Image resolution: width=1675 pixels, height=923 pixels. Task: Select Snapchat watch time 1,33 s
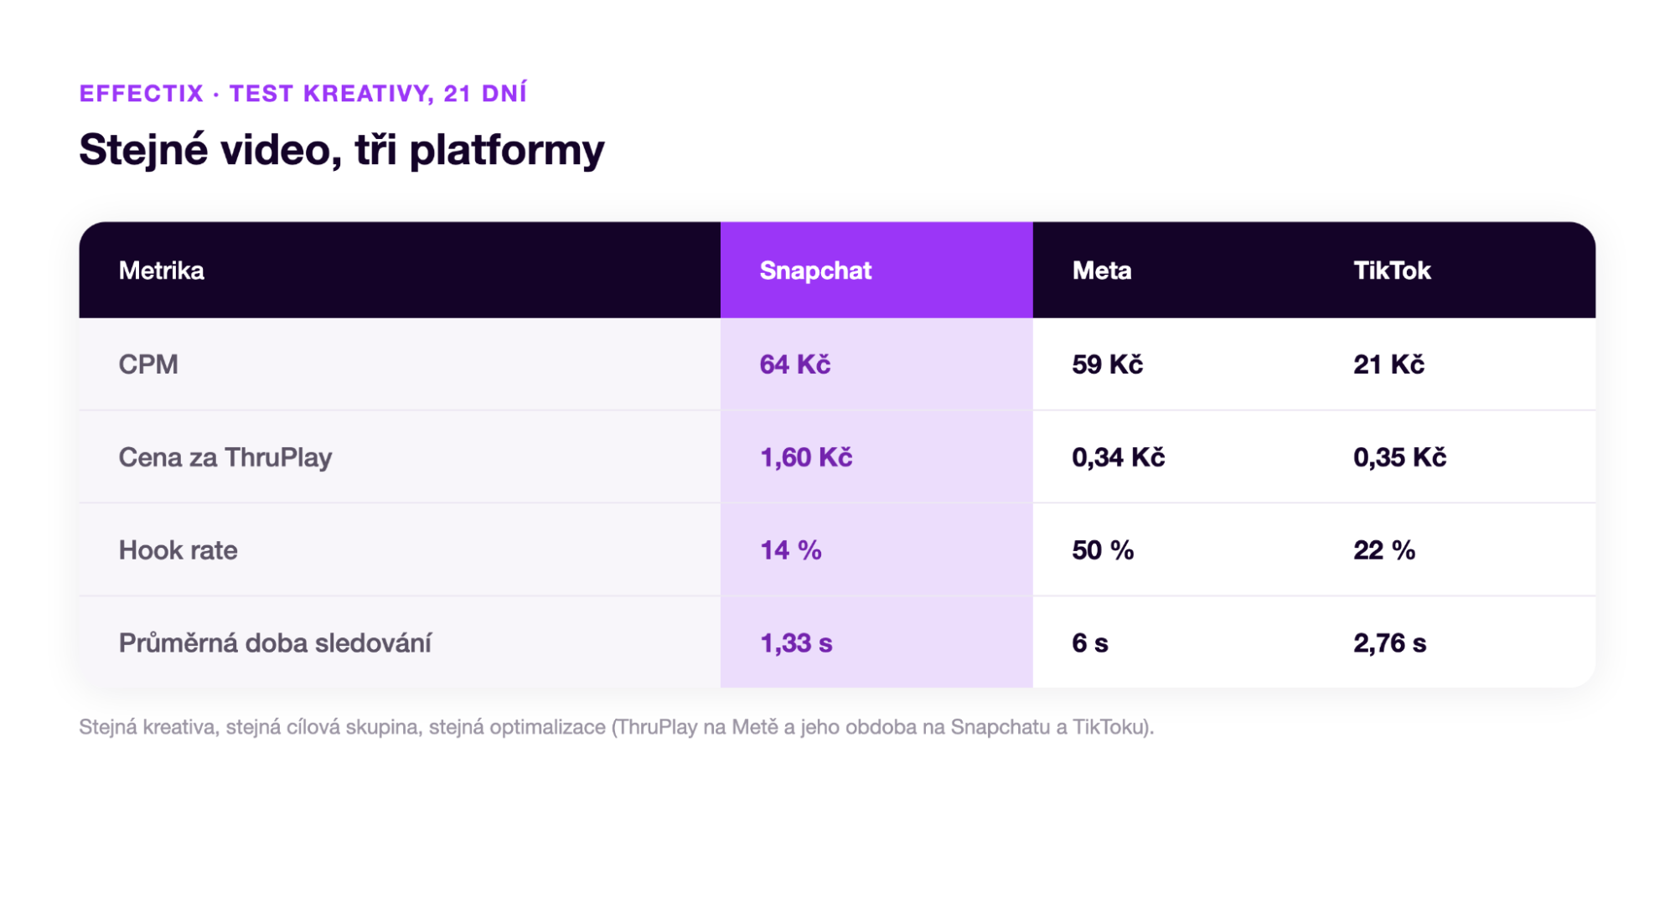796,643
